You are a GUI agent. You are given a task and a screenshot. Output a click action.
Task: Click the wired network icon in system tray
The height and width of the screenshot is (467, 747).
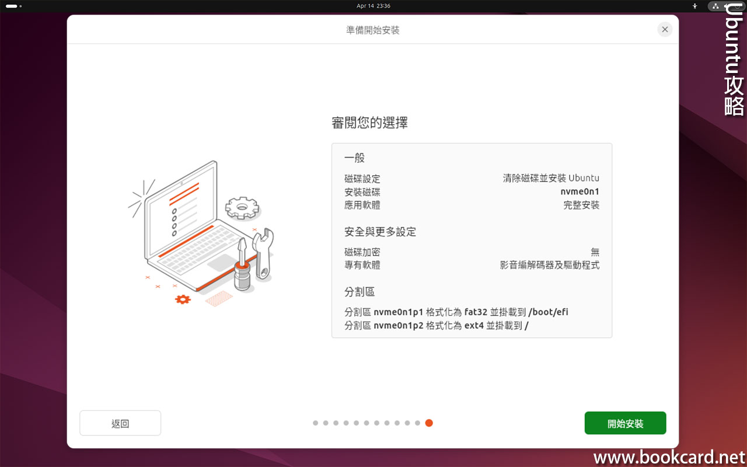point(715,6)
